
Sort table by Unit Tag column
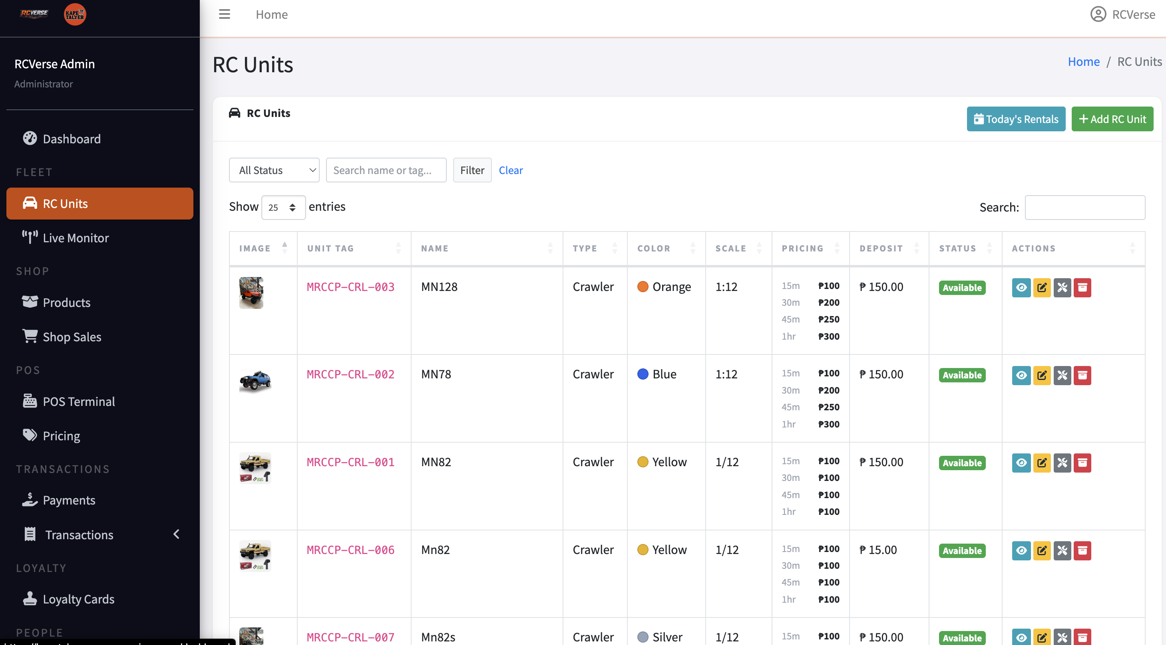pos(354,248)
